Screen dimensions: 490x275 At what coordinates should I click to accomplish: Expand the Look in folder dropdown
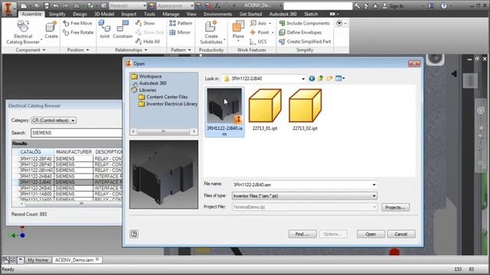click(x=303, y=79)
